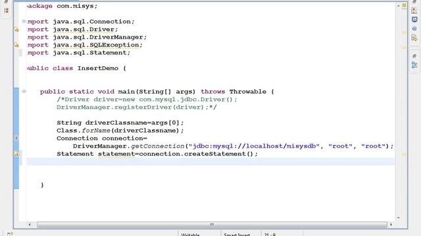The width and height of the screenshot is (421, 236).
Task: Open the Search fast view icon
Action: [414, 38]
